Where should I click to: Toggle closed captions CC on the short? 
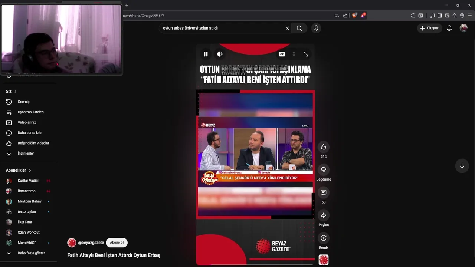click(x=282, y=54)
